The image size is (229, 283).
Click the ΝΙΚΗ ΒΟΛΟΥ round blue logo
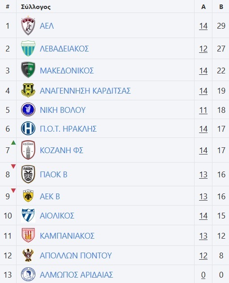click(x=28, y=110)
